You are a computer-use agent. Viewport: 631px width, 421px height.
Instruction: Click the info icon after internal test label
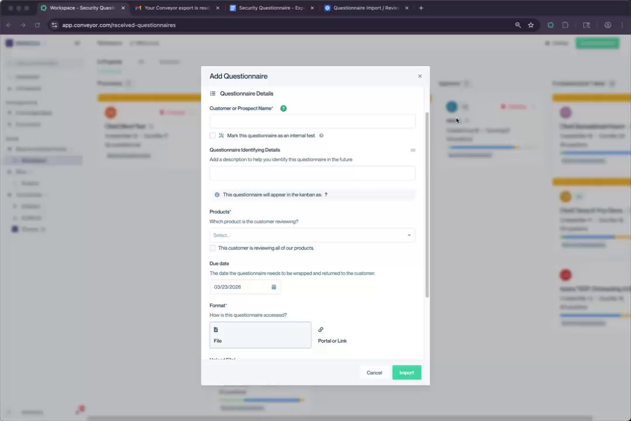click(321, 136)
